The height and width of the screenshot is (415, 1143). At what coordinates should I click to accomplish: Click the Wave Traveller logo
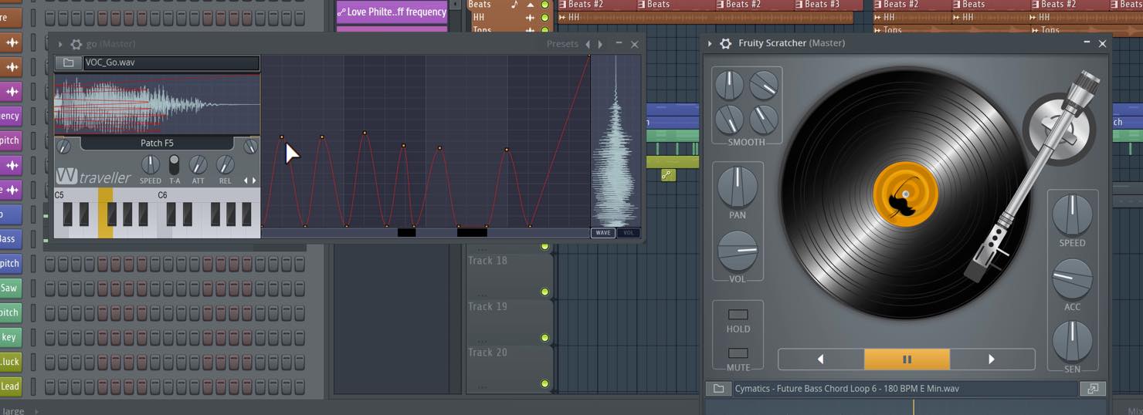click(x=93, y=177)
